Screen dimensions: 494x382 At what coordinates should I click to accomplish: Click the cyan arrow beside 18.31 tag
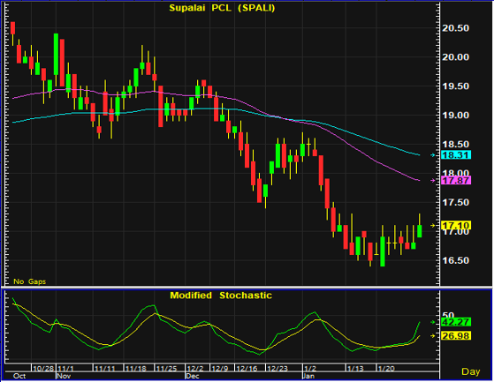tap(433, 155)
